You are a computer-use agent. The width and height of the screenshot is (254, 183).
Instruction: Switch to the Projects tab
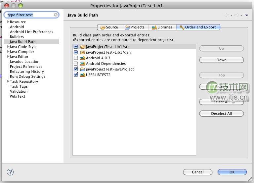point(135,27)
